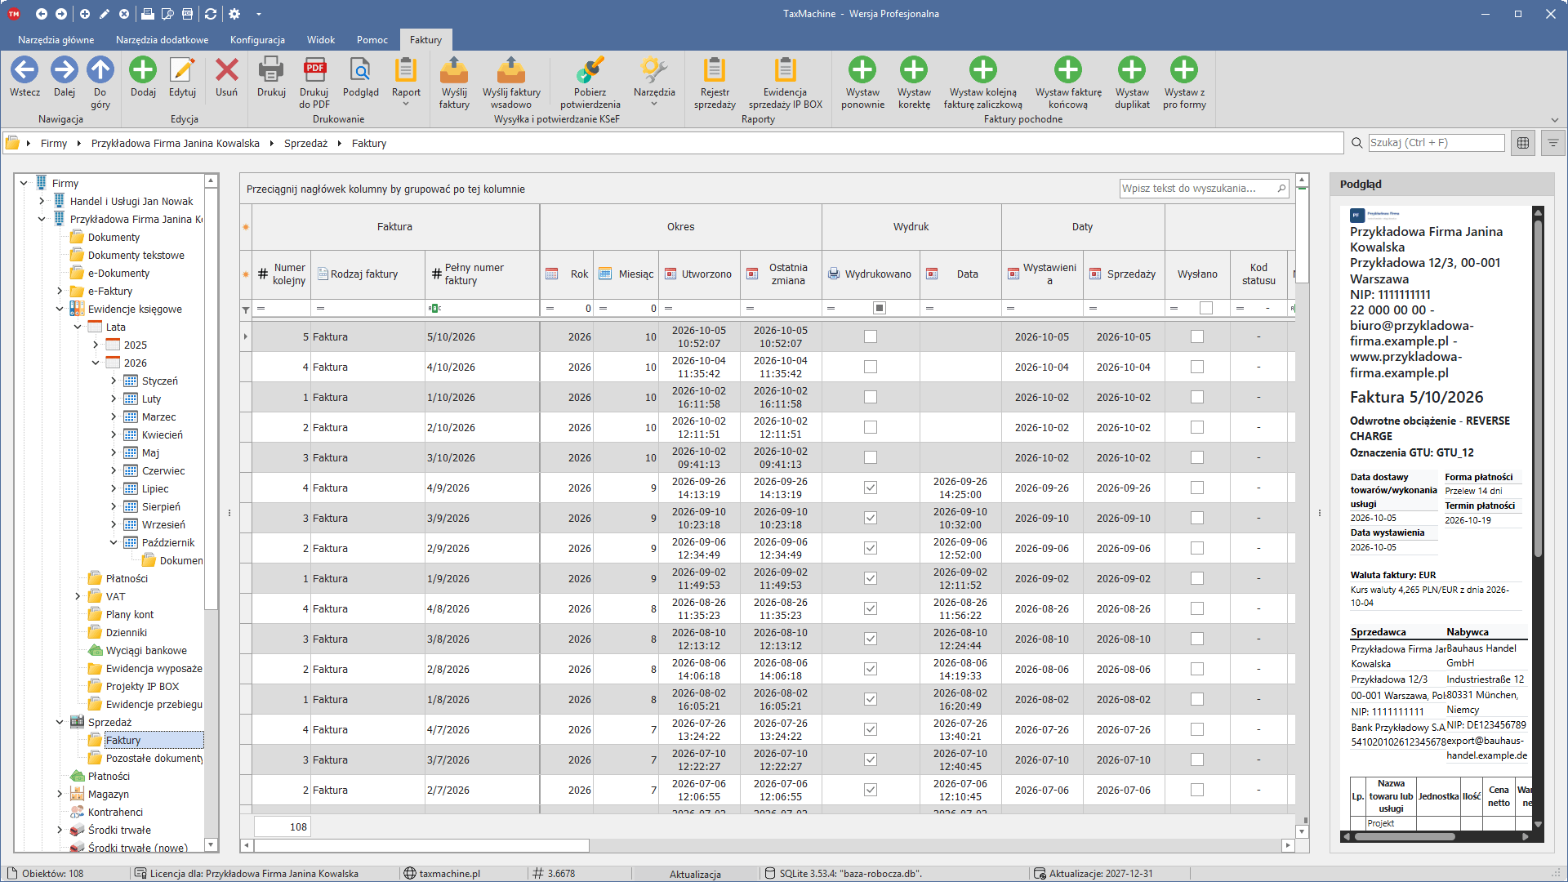
Task: Expand the 2025 year node
Action: click(96, 345)
